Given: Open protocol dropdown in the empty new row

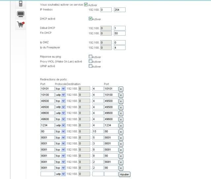Looking at the screenshot, I should (61, 174).
